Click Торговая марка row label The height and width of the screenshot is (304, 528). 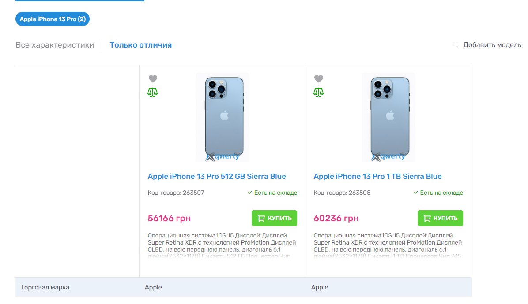coord(45,287)
